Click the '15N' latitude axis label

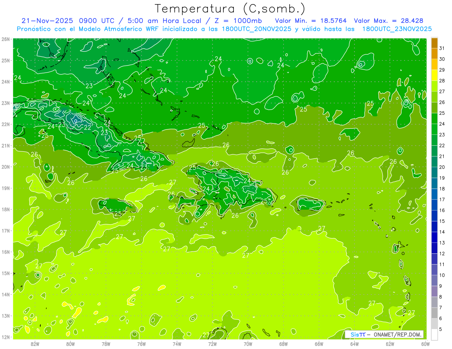point(5,273)
